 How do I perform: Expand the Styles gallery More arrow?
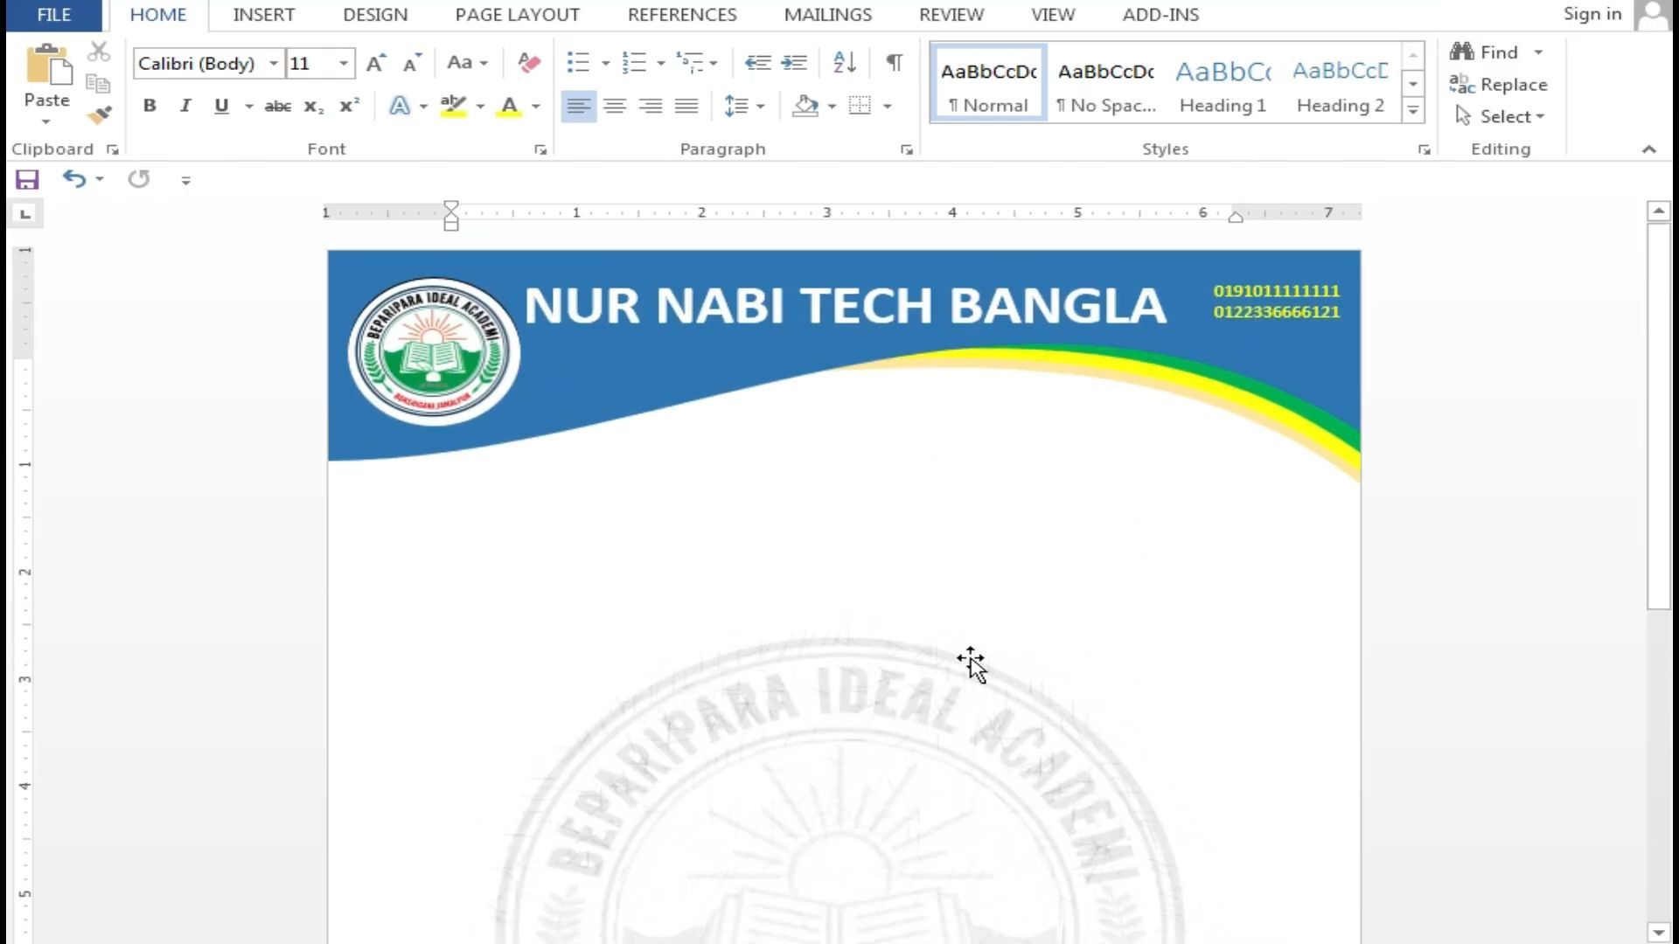click(x=1413, y=110)
